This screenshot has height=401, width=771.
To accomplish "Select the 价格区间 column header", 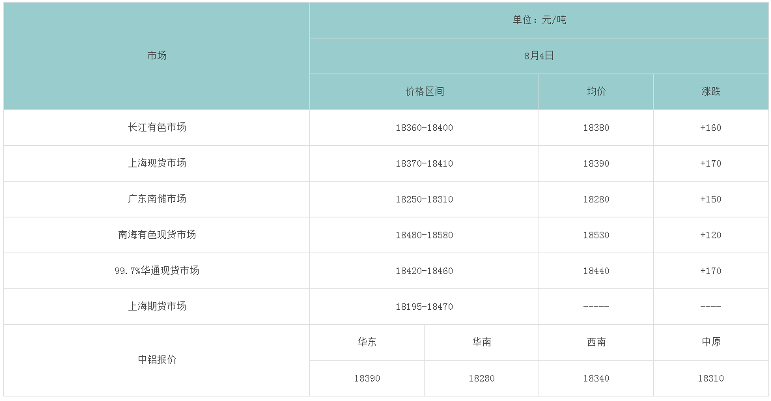I will coord(424,92).
